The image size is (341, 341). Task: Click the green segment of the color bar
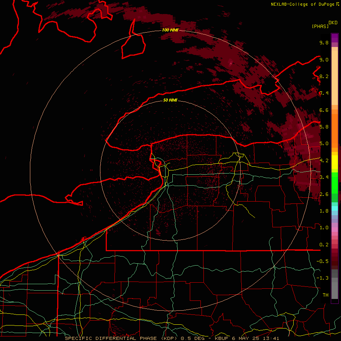(x=335, y=183)
